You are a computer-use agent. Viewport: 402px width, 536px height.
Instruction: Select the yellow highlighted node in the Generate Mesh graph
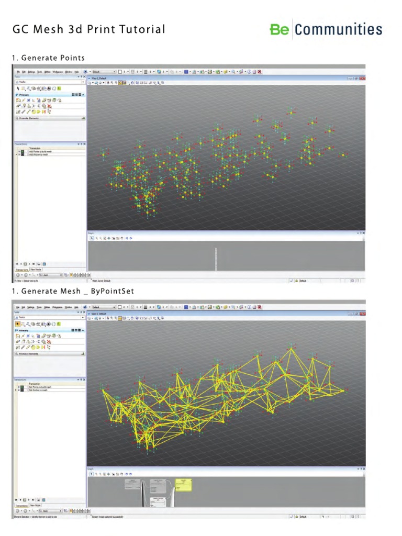click(x=184, y=484)
